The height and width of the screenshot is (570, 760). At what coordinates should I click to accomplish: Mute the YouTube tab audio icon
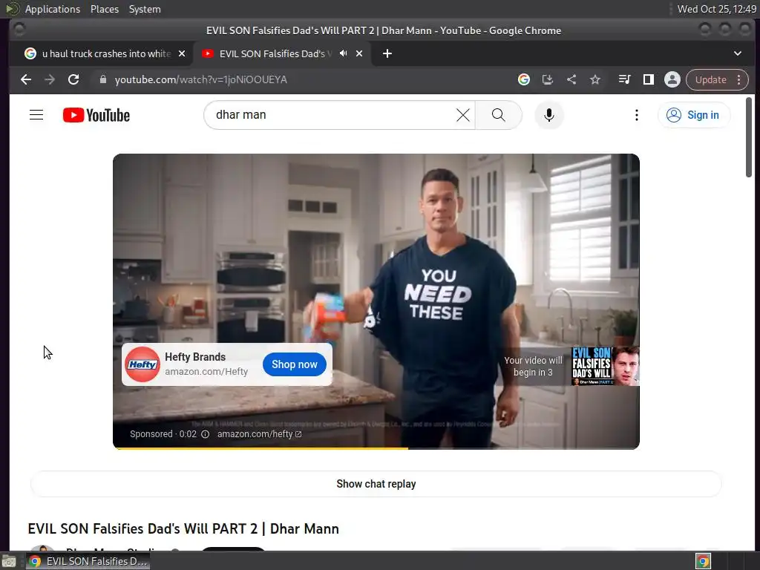[343, 53]
